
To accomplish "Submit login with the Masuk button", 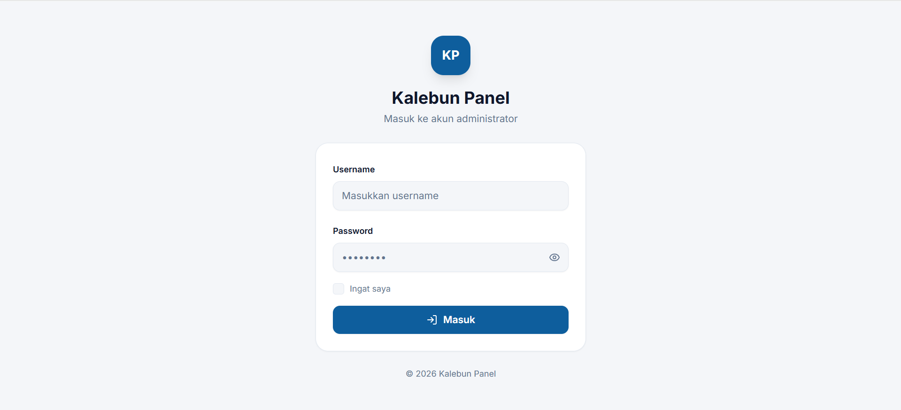I will 451,320.
